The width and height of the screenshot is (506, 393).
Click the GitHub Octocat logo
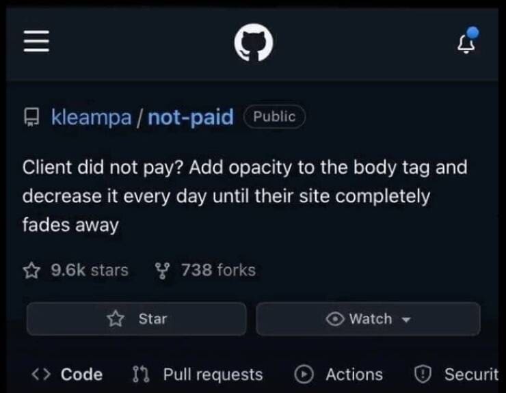254,42
